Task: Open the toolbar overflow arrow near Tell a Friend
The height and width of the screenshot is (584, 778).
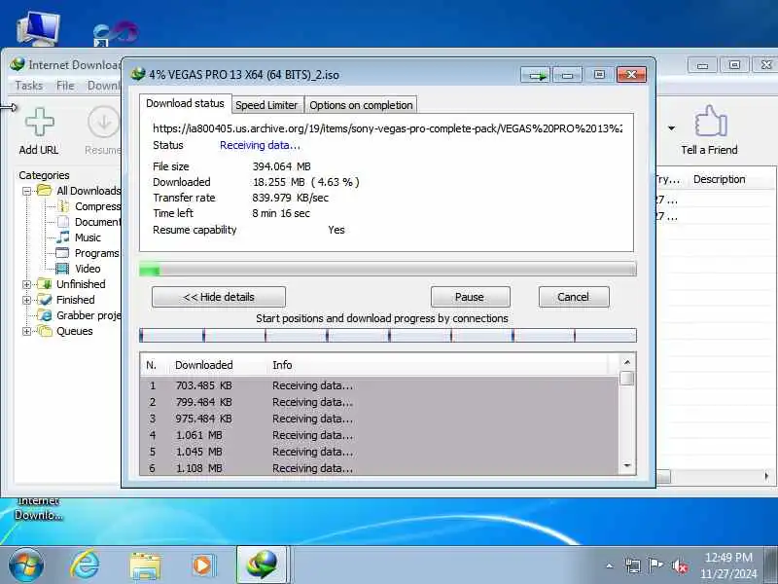Action: 671,128
